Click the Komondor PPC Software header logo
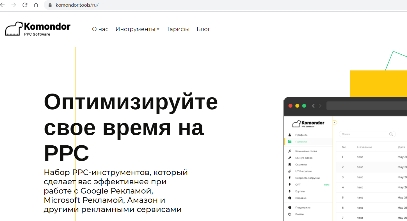 [x=38, y=29]
